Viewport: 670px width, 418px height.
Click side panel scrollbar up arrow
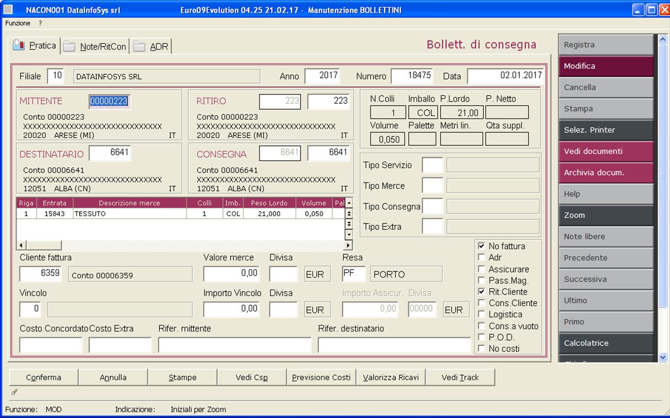tap(663, 39)
